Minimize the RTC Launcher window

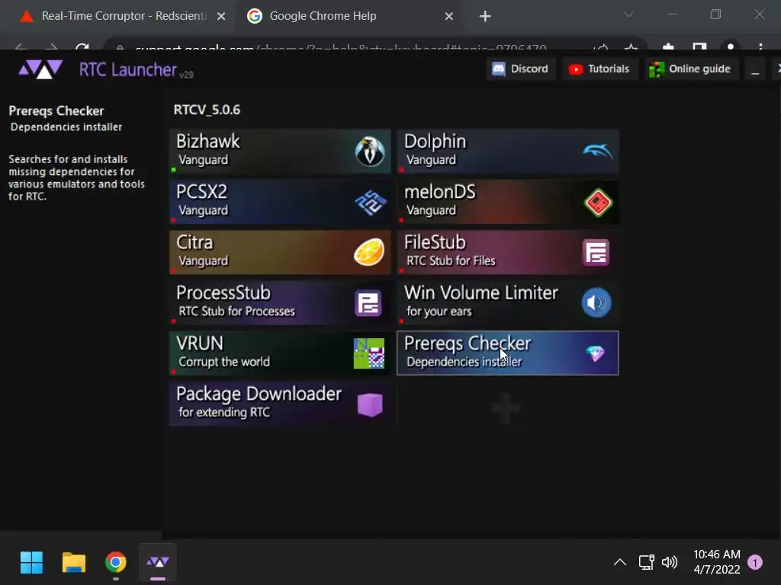point(755,69)
